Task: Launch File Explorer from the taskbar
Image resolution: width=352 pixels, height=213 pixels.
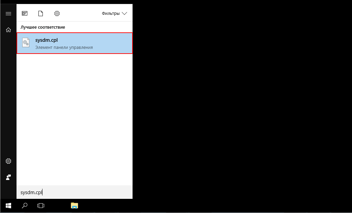Action: [74, 205]
